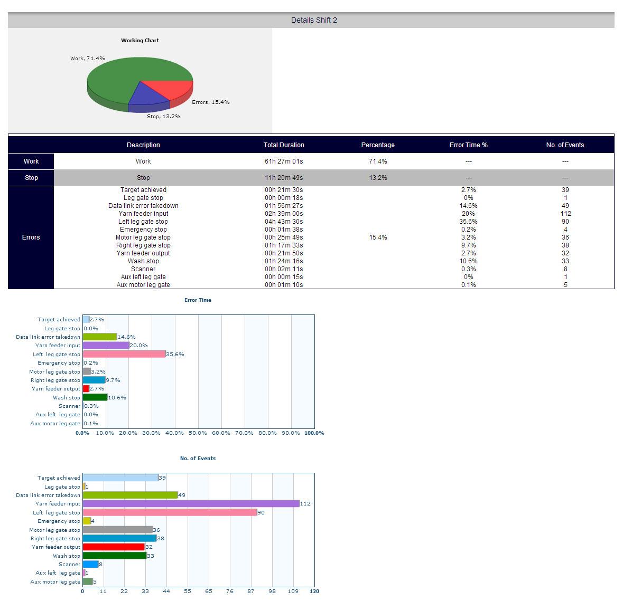
Task: Click the dark green 33 Wash stop events bar
Action: 115,556
